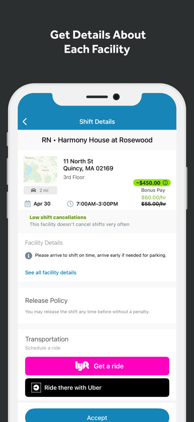The height and width of the screenshot is (422, 194).
Task: Tap the arrive to shift on time note
Action: (x=101, y=256)
